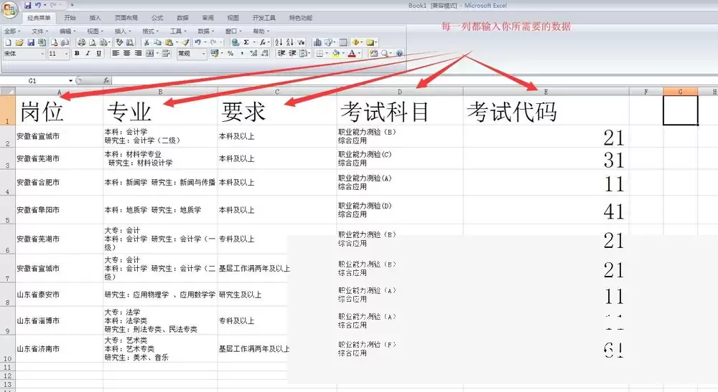Switch to the 开发工具 ribbon tab

(x=264, y=18)
